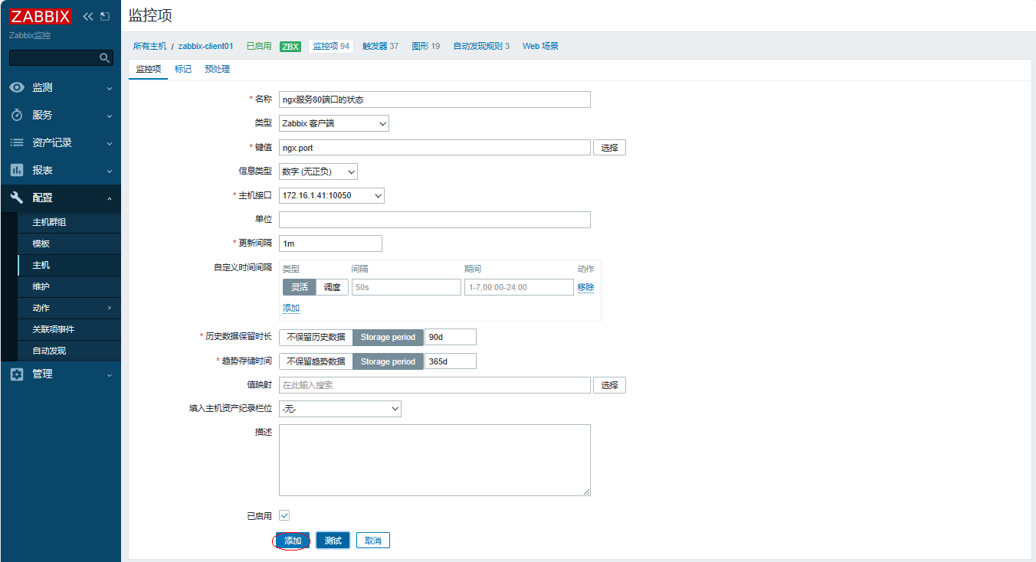Collapse the sidebar with double-arrow icon
Screen dimensions: 1036x562
pyautogui.click(x=87, y=16)
